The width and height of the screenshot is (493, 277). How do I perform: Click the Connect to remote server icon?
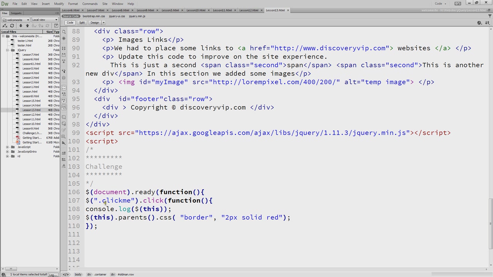coord(5,26)
